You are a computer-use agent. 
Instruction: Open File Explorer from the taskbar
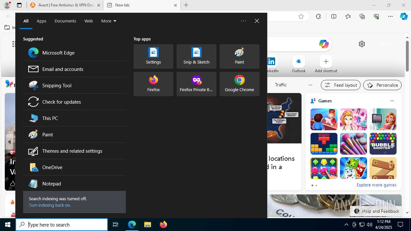point(148,225)
